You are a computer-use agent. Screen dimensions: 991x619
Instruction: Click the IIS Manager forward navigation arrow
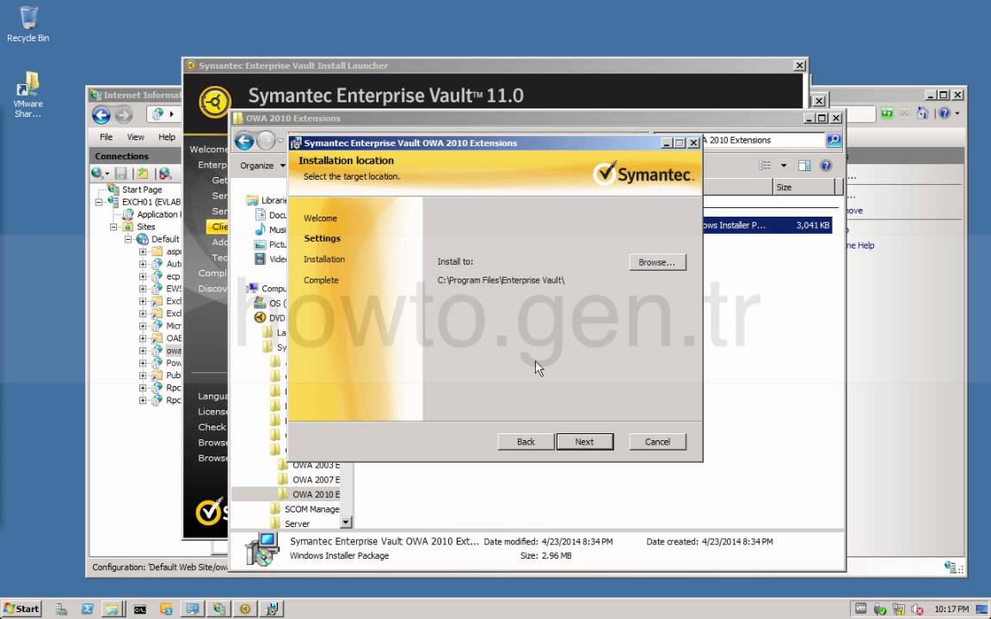tap(124, 115)
